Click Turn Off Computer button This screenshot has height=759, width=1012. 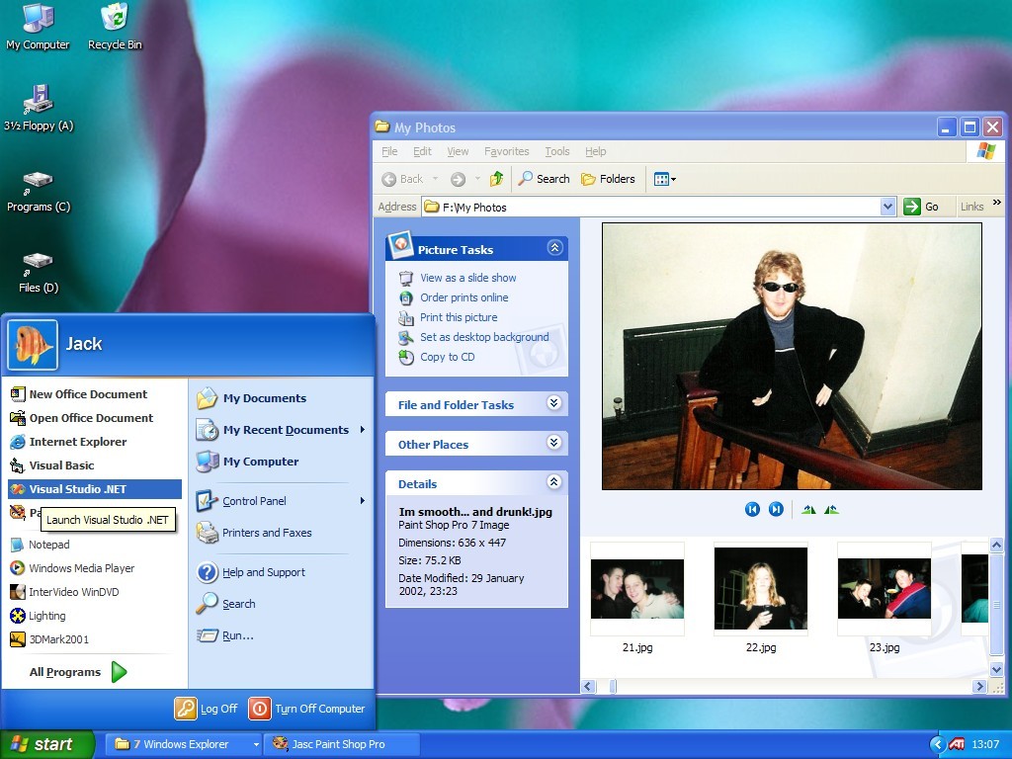(x=307, y=708)
